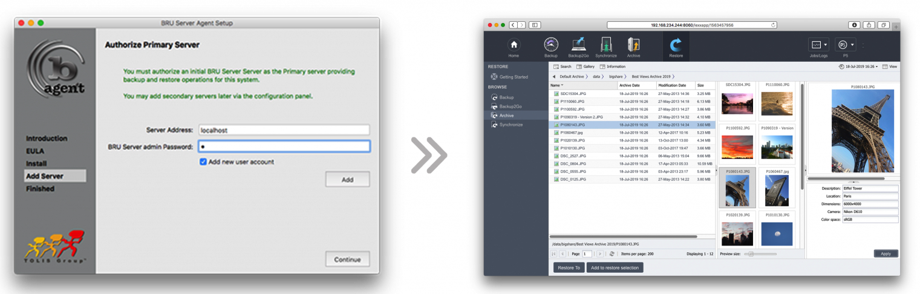The image size is (920, 294).
Task: Edit the Description field Eiffel Tower
Action: pyautogui.click(x=870, y=188)
